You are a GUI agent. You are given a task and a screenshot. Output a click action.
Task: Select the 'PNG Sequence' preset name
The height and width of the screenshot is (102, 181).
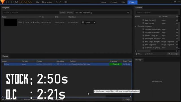151,45
